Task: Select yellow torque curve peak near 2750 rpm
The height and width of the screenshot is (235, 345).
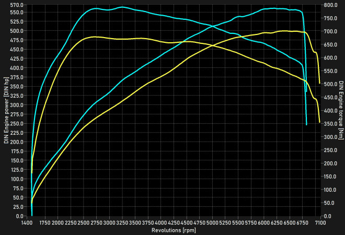Action: pyautogui.click(x=94, y=37)
